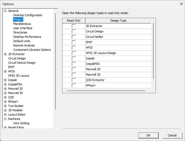Select the IcepakFEA design type cell
185x141 pixels.
pos(118,64)
